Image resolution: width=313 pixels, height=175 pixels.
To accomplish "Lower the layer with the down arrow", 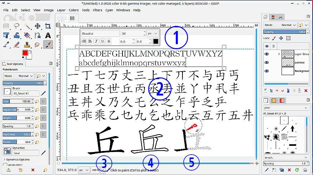I will coord(282,91).
